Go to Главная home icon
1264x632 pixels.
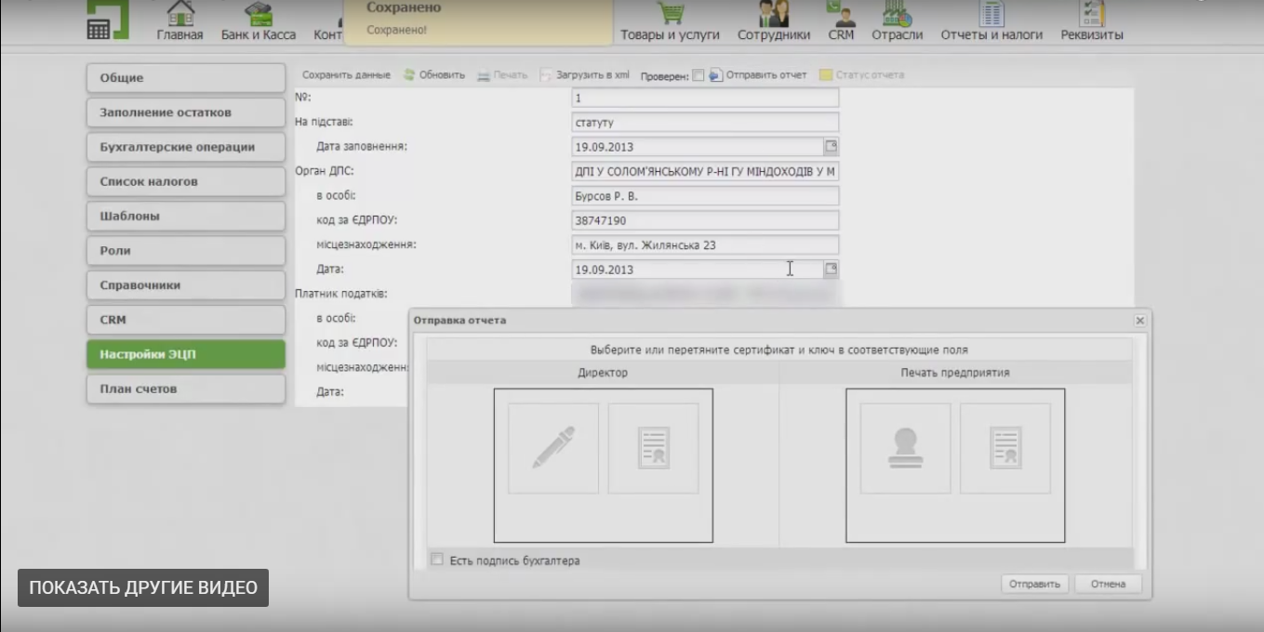(180, 13)
